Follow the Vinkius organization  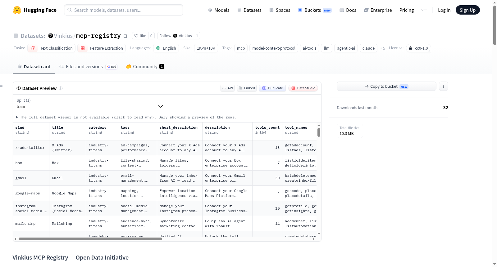click(176, 36)
